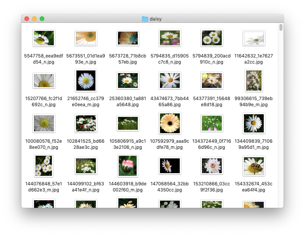Click the 100080576_f52e8ee070_n.jpg icon
The image size is (305, 236).
(44, 123)
